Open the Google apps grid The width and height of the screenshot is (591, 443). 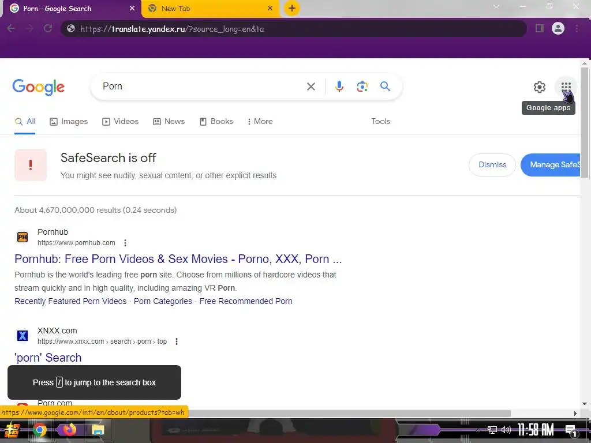tap(566, 87)
